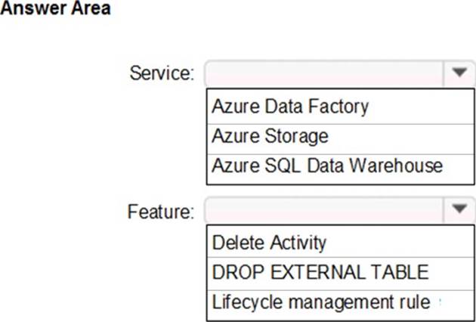Set the service to Azure Storage
Image resolution: width=476 pixels, height=322 pixels.
tap(270, 136)
